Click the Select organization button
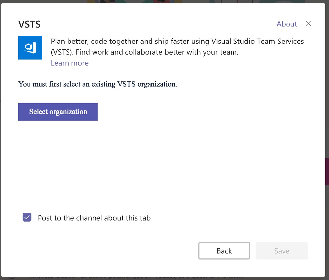The image size is (329, 280). tap(58, 112)
